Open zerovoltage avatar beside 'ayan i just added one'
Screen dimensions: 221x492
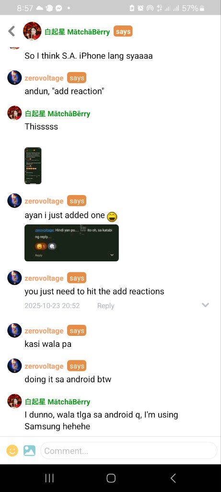pyautogui.click(x=14, y=200)
